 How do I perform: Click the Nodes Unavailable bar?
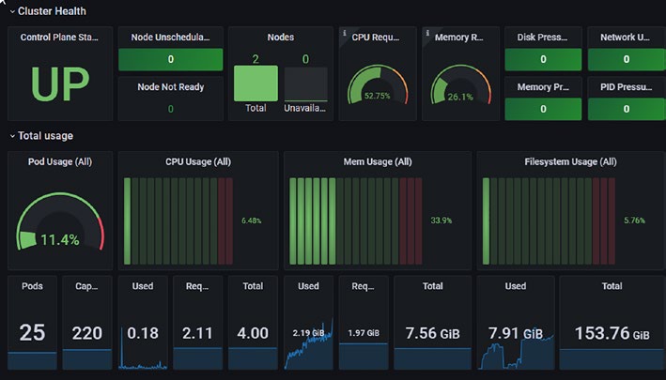pos(306,84)
